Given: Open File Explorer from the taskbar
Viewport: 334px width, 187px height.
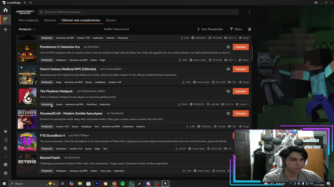Looking at the screenshot, I should pyautogui.click(x=80, y=184).
